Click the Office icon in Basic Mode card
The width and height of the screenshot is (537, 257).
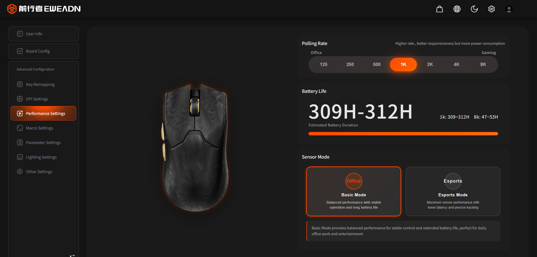click(x=354, y=181)
